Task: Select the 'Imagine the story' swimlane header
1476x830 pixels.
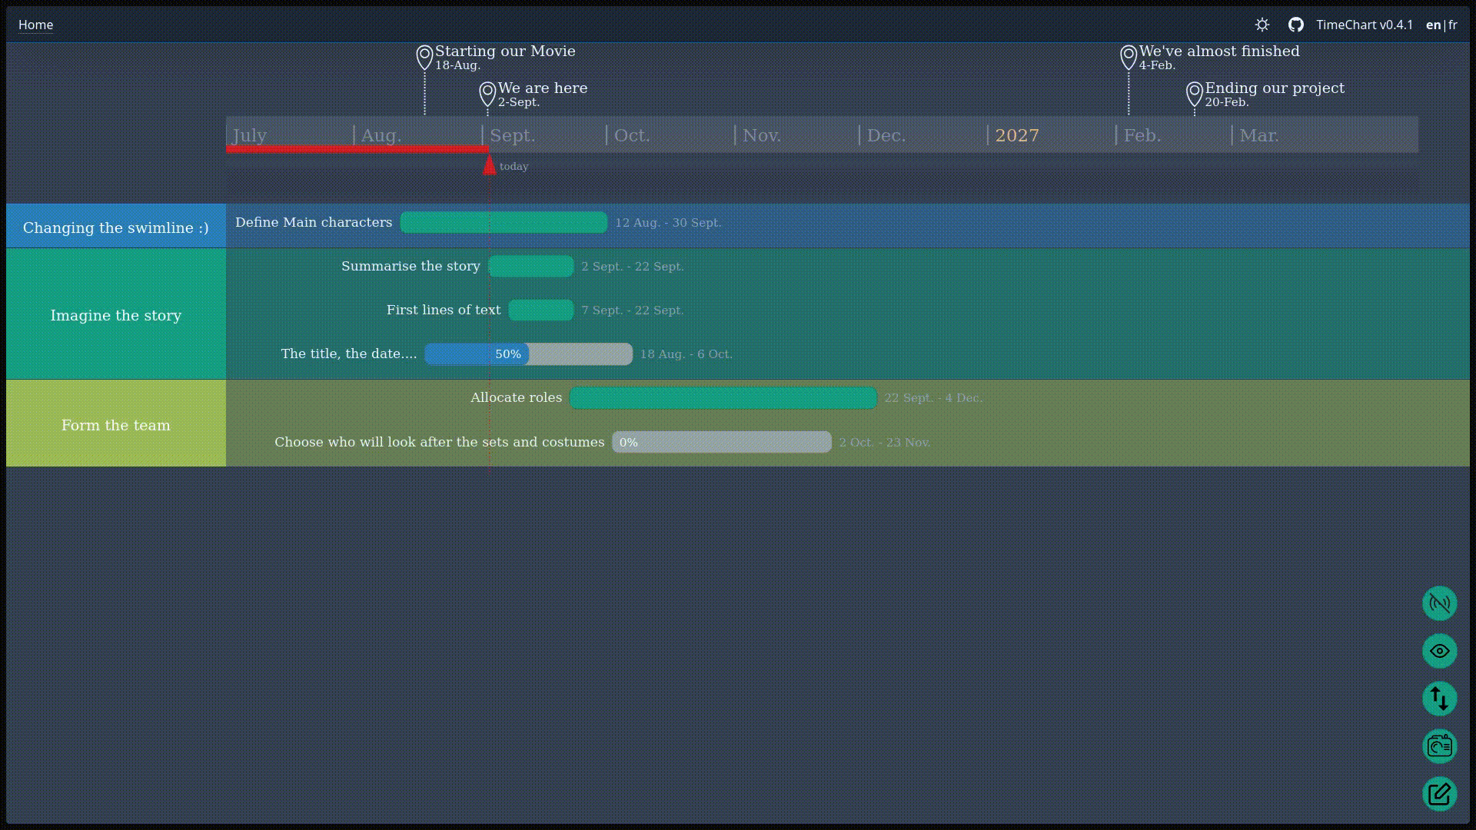Action: (x=116, y=314)
